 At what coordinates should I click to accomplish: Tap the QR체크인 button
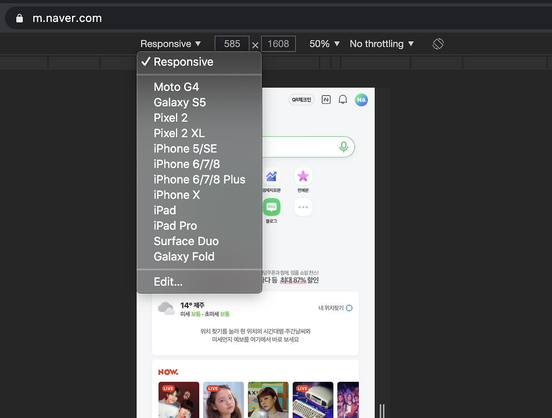301,100
